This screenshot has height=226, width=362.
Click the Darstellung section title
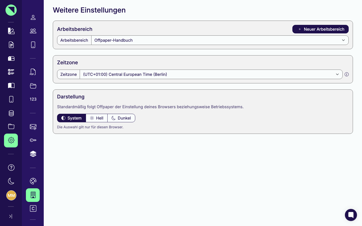(x=71, y=97)
